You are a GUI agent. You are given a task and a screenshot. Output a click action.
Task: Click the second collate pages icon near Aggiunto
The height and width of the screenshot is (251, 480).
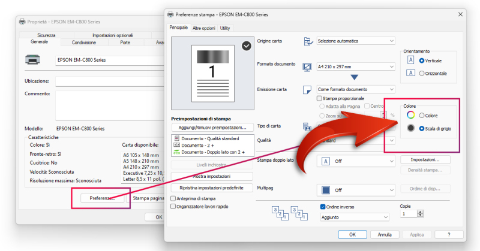(x=299, y=213)
